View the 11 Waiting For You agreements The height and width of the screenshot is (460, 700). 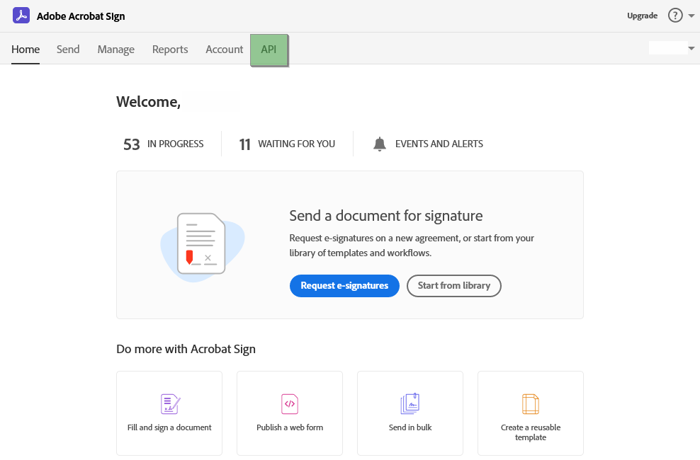287,144
